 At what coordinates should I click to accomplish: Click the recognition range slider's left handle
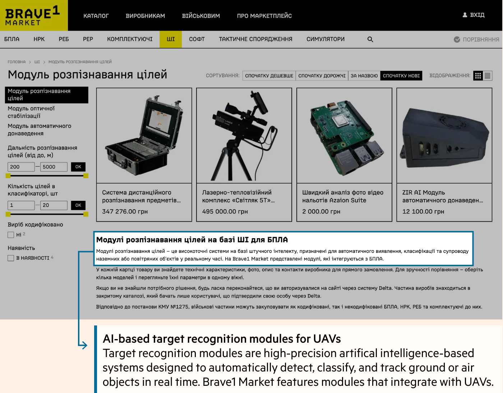[8, 176]
